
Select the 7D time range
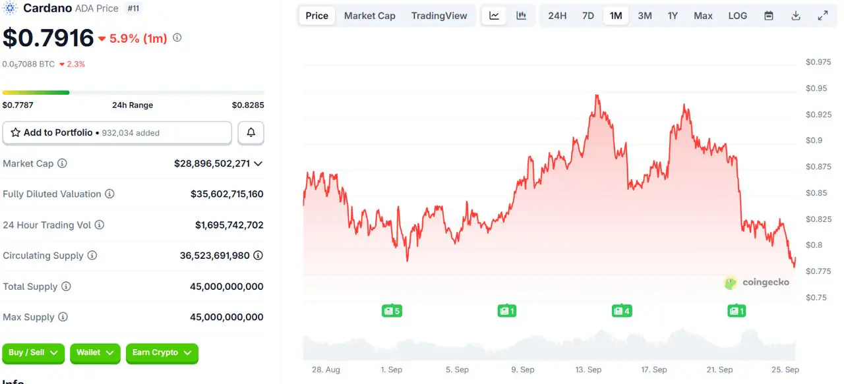point(588,16)
